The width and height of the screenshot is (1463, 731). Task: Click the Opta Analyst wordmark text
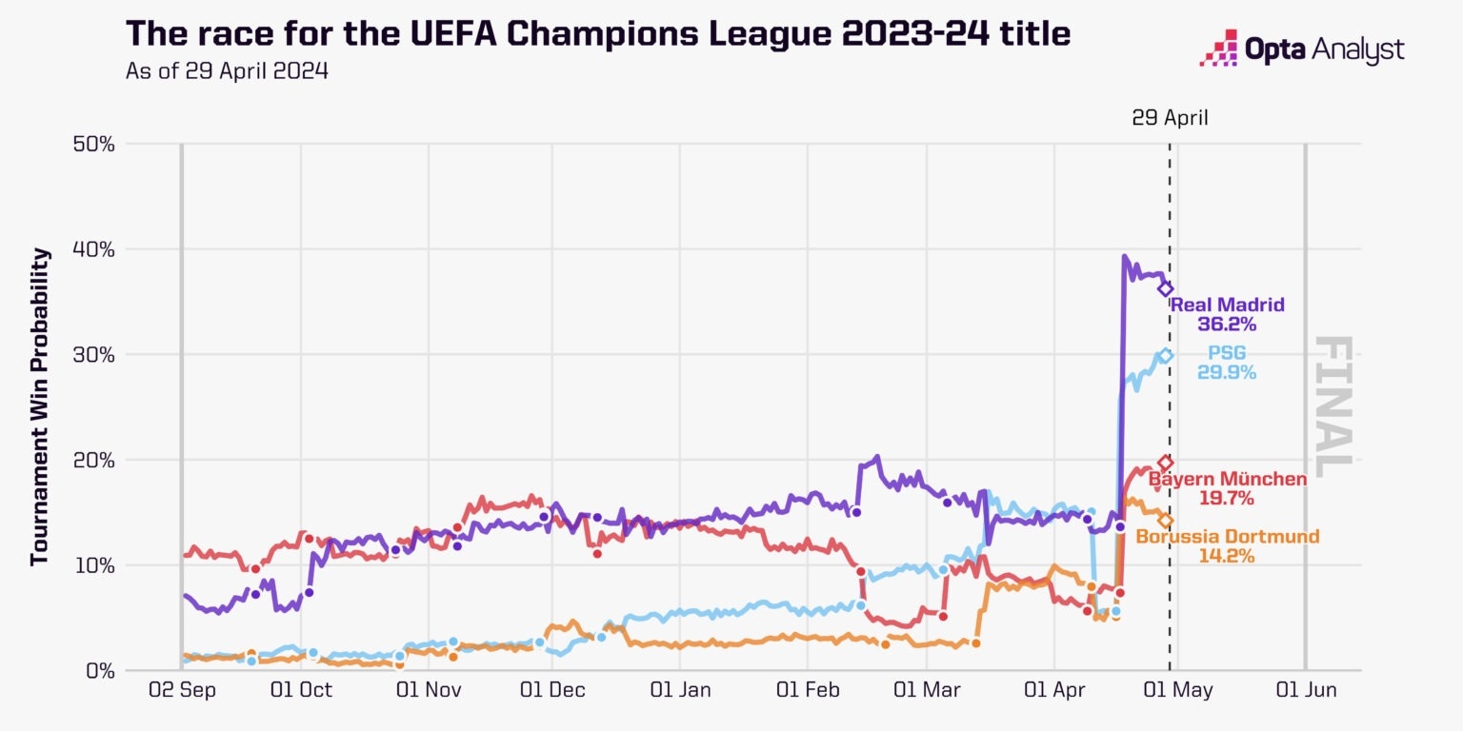pos(1326,49)
